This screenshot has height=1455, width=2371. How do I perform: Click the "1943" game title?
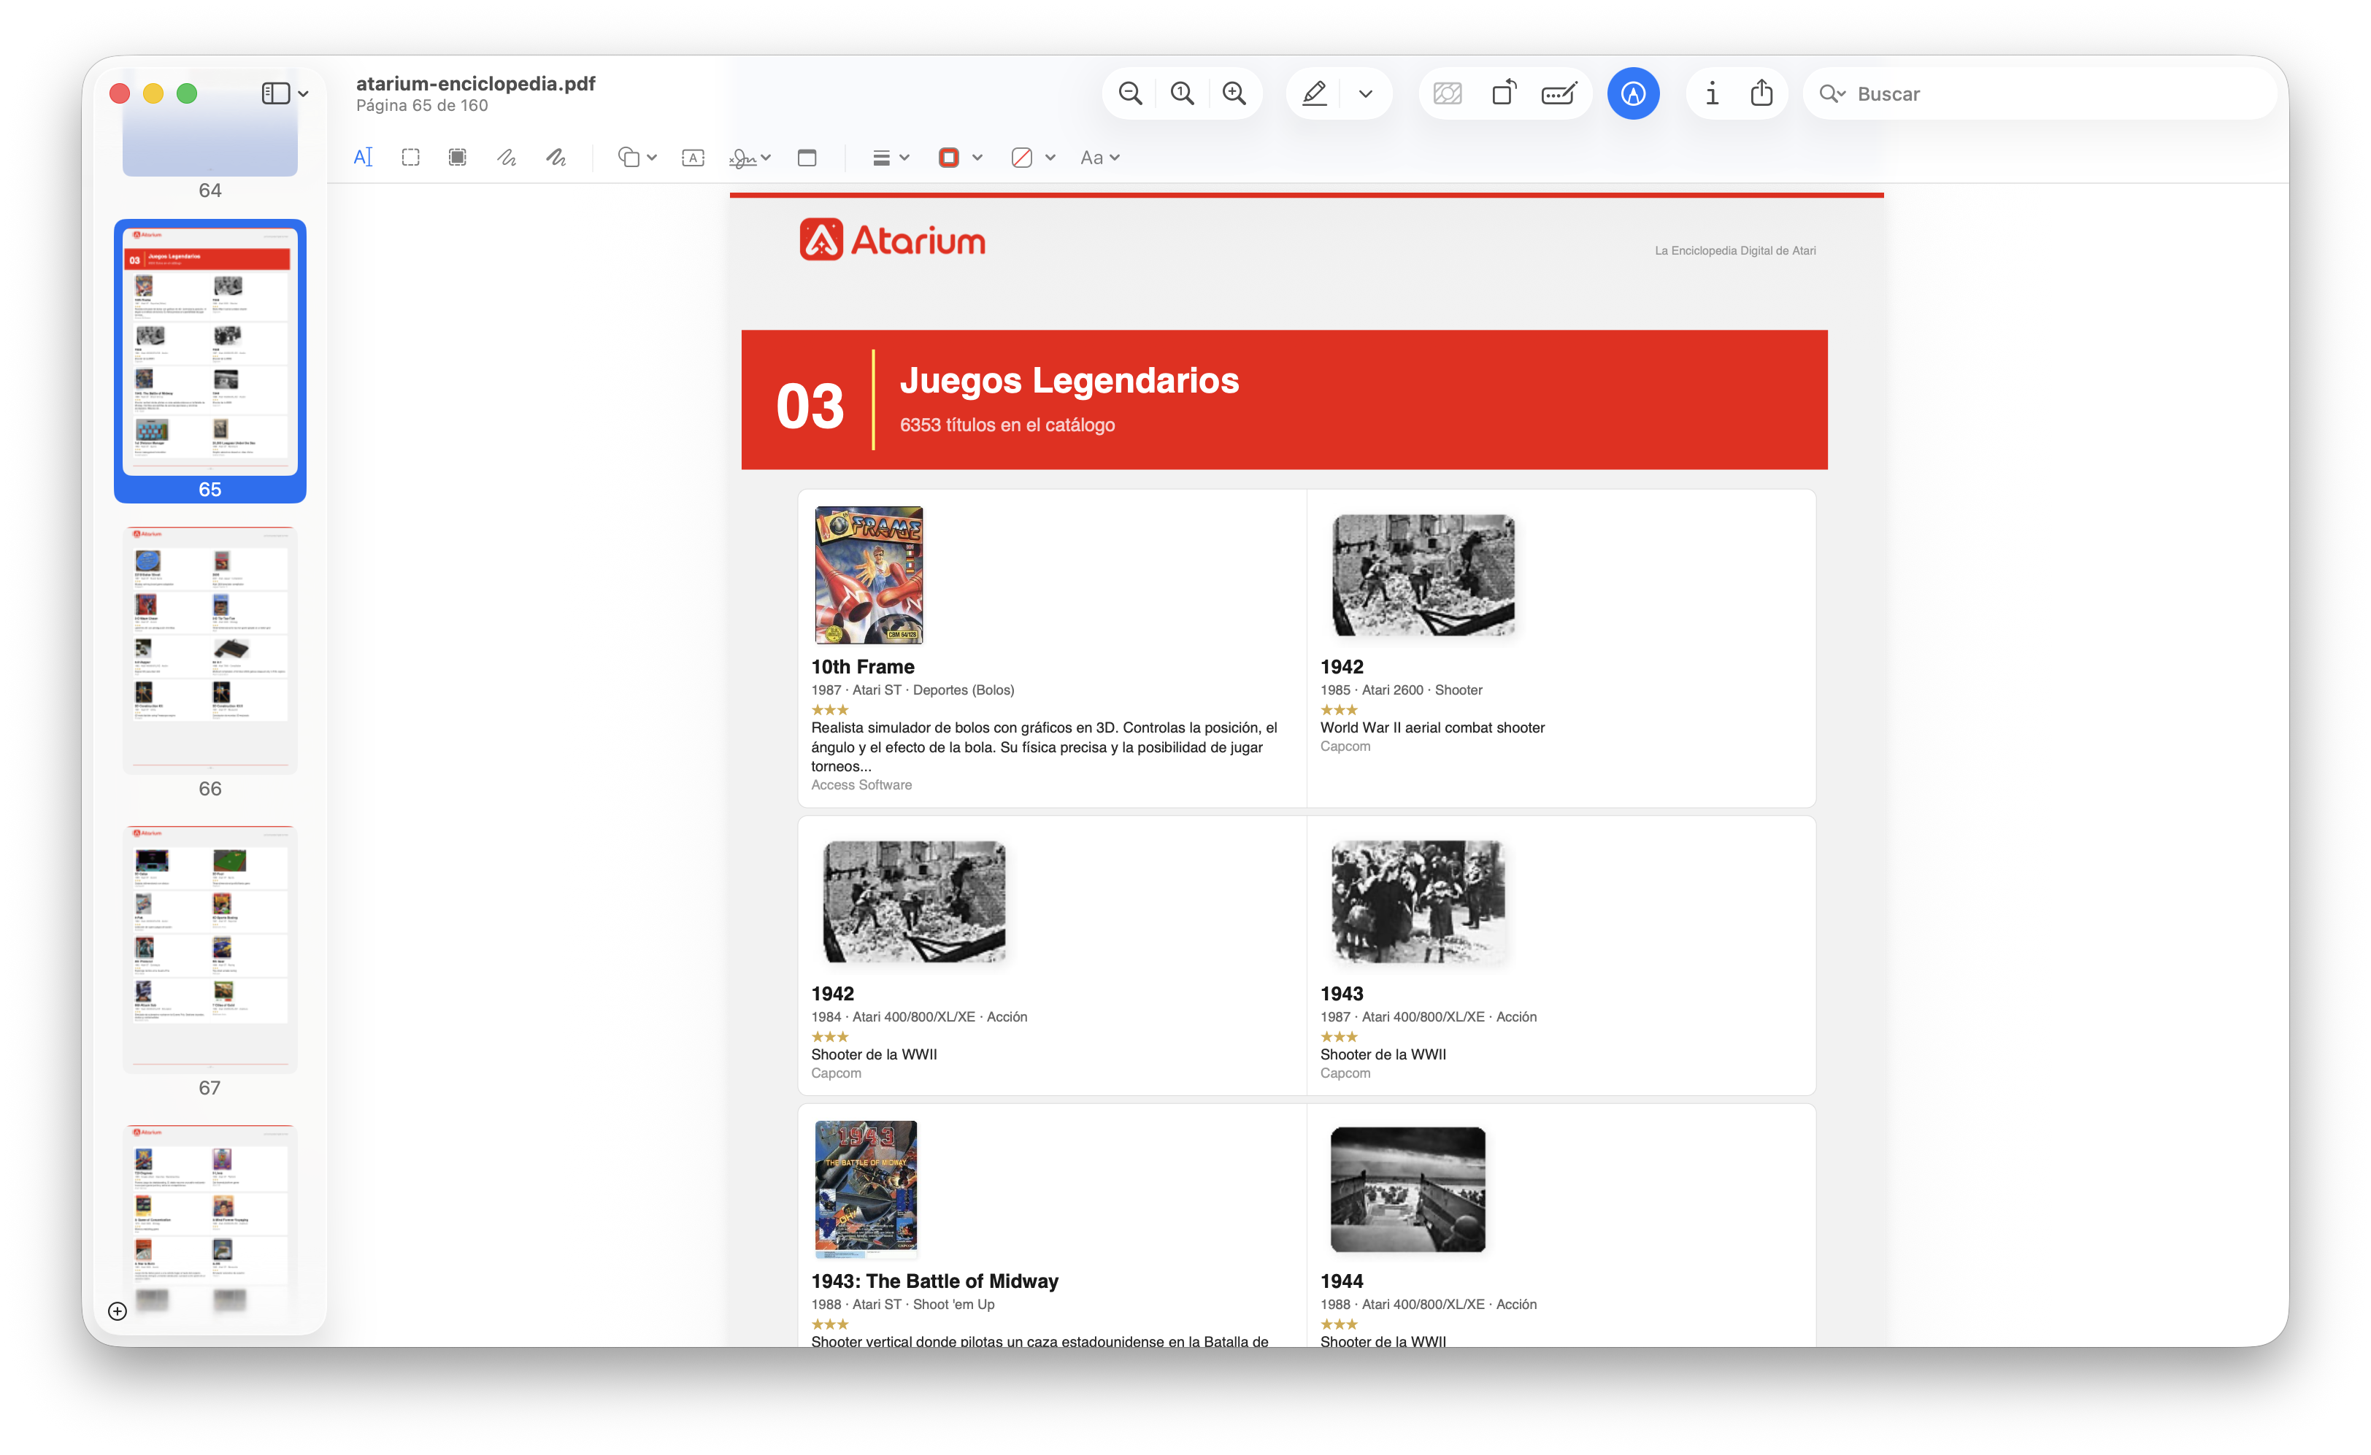pos(1341,993)
